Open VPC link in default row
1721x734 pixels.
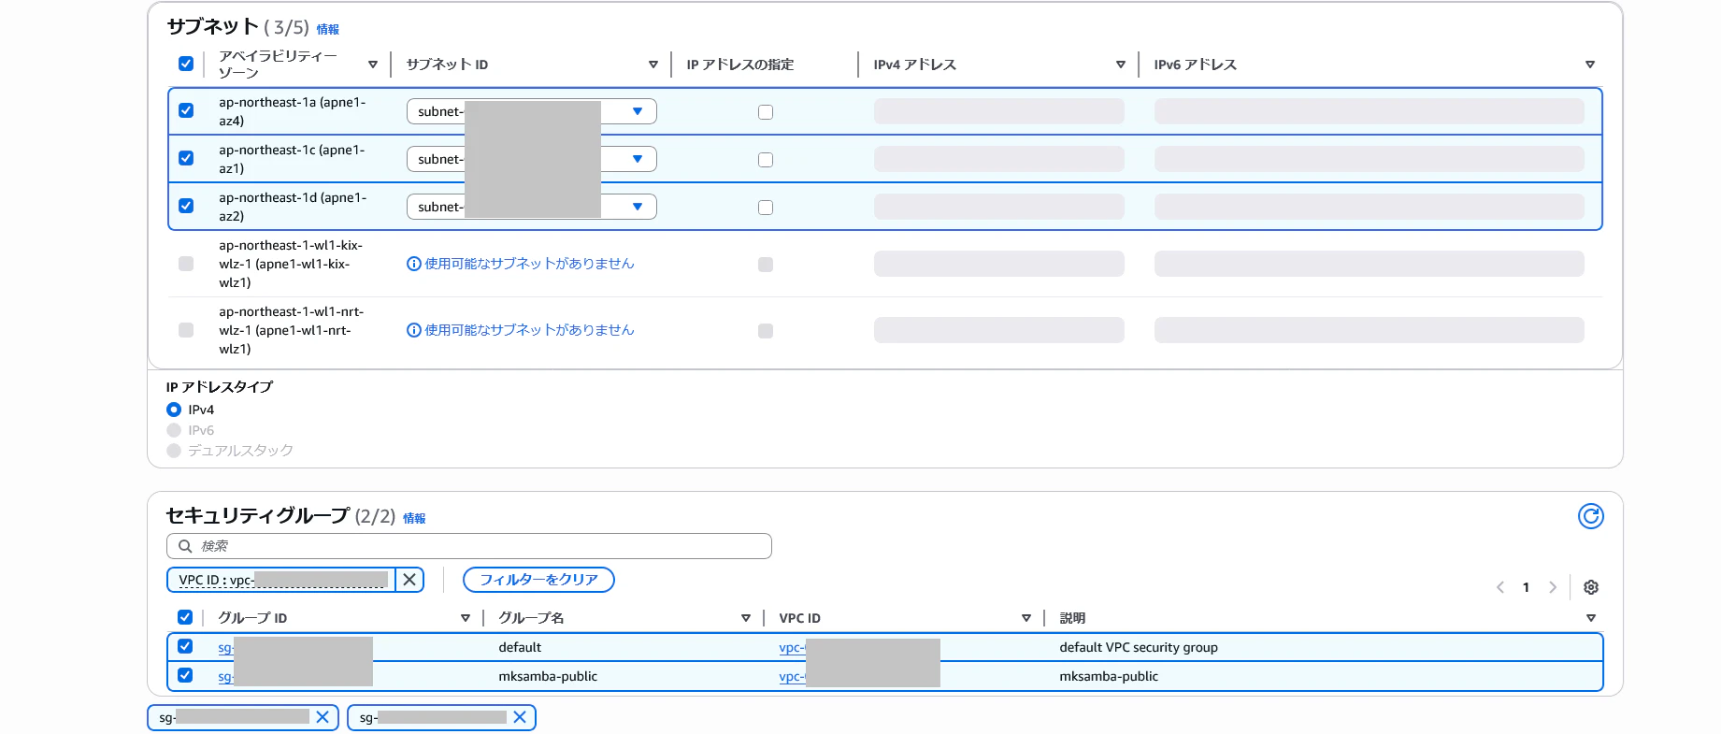(x=792, y=647)
